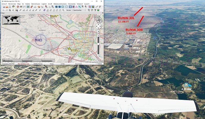Click the green terrain elevation icon

click(x=98, y=10)
